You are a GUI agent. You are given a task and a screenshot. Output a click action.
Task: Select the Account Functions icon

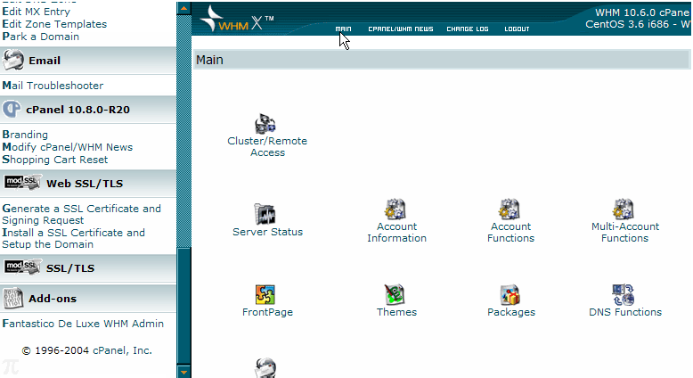pyautogui.click(x=510, y=210)
